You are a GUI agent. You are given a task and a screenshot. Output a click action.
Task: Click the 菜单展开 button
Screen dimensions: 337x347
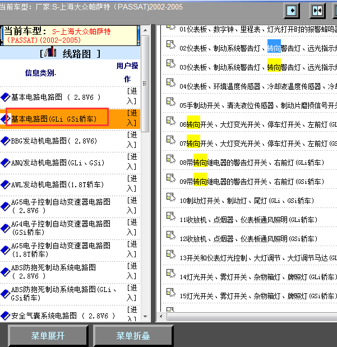point(48,335)
